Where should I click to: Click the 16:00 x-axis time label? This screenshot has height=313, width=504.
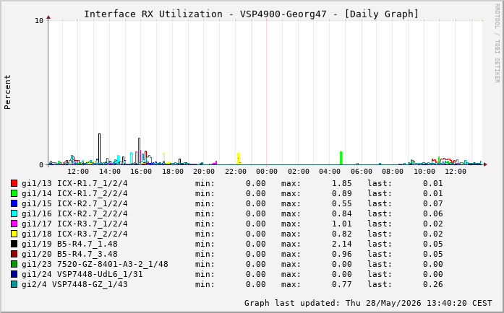click(x=141, y=172)
